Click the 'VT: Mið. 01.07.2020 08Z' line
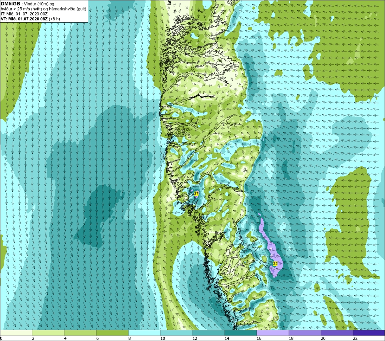385x341 pixels. 24,19
